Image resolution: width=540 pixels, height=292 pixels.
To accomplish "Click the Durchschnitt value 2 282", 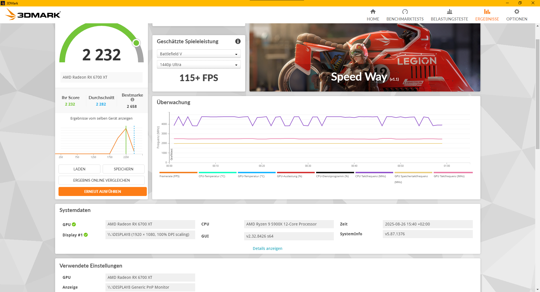I will pyautogui.click(x=101, y=104).
